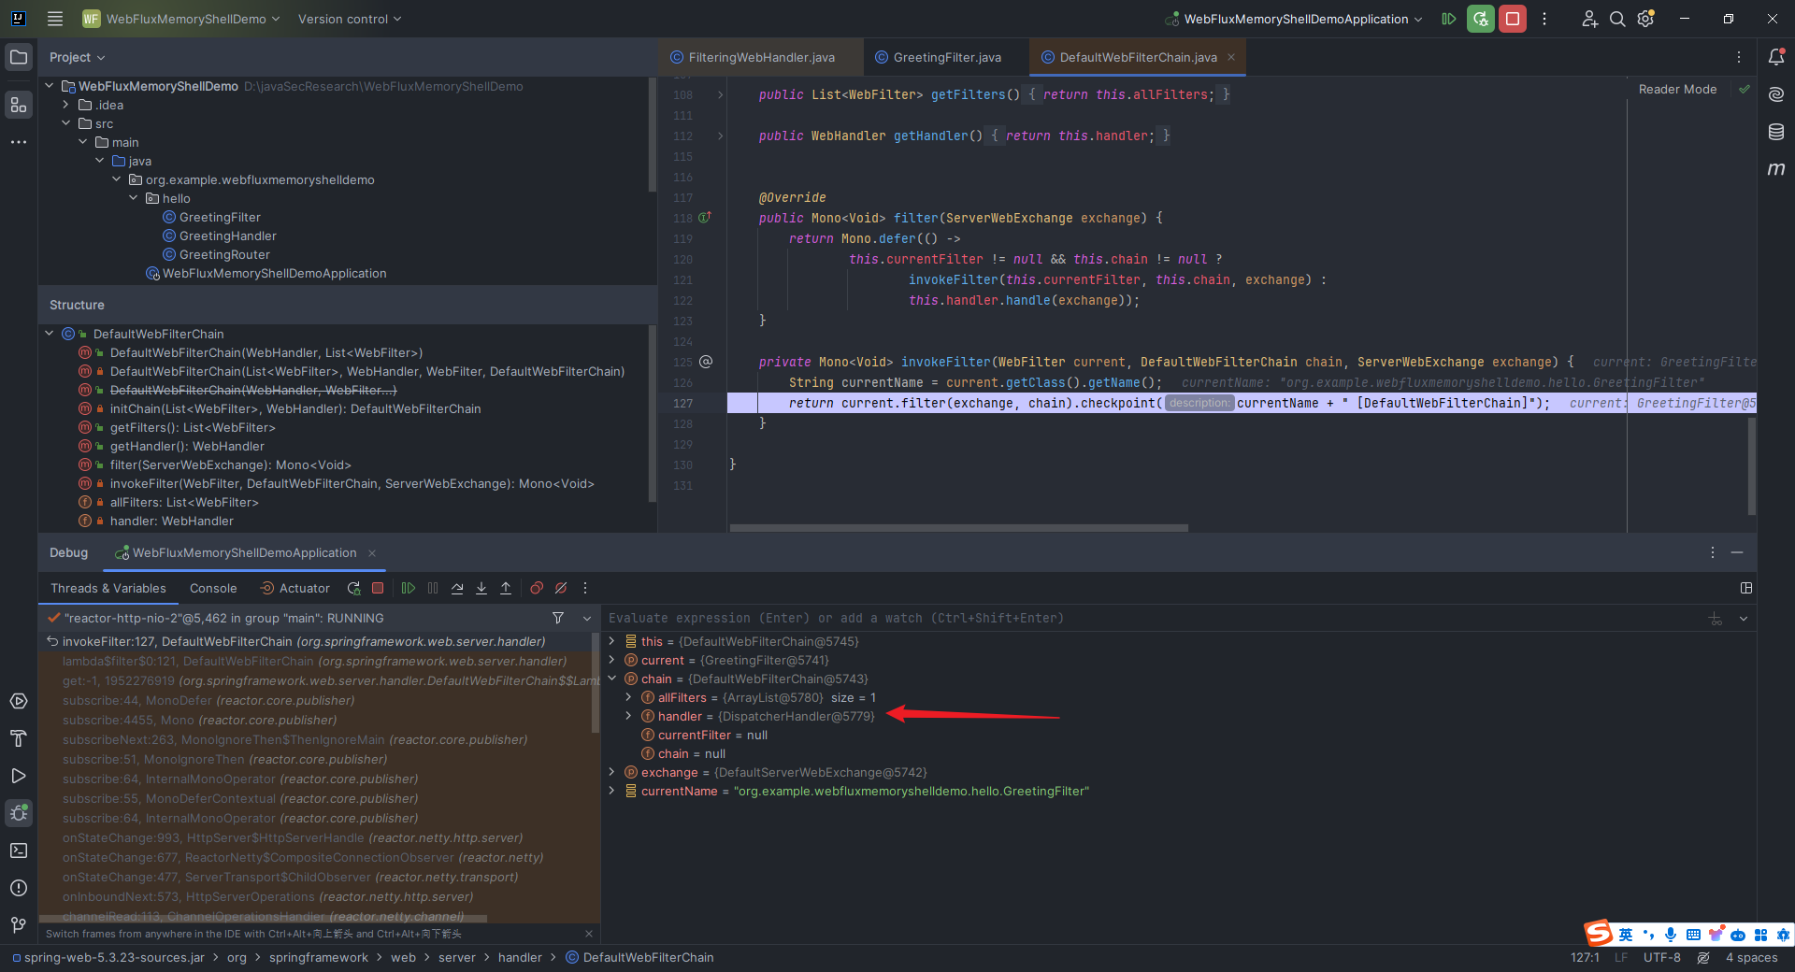Toggle the Reader Mode checkmark
This screenshot has height=972, width=1795.
click(1745, 89)
